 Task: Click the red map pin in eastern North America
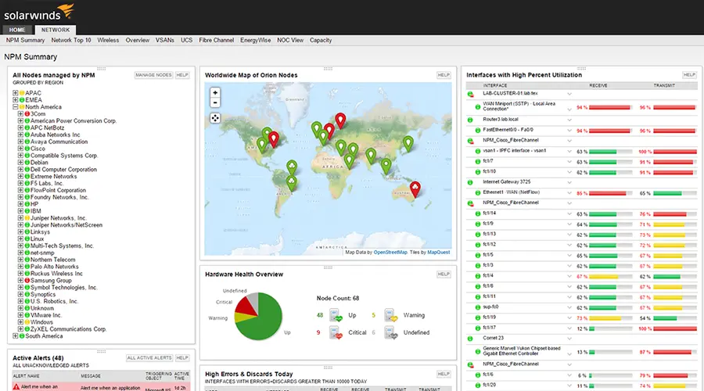(x=274, y=138)
